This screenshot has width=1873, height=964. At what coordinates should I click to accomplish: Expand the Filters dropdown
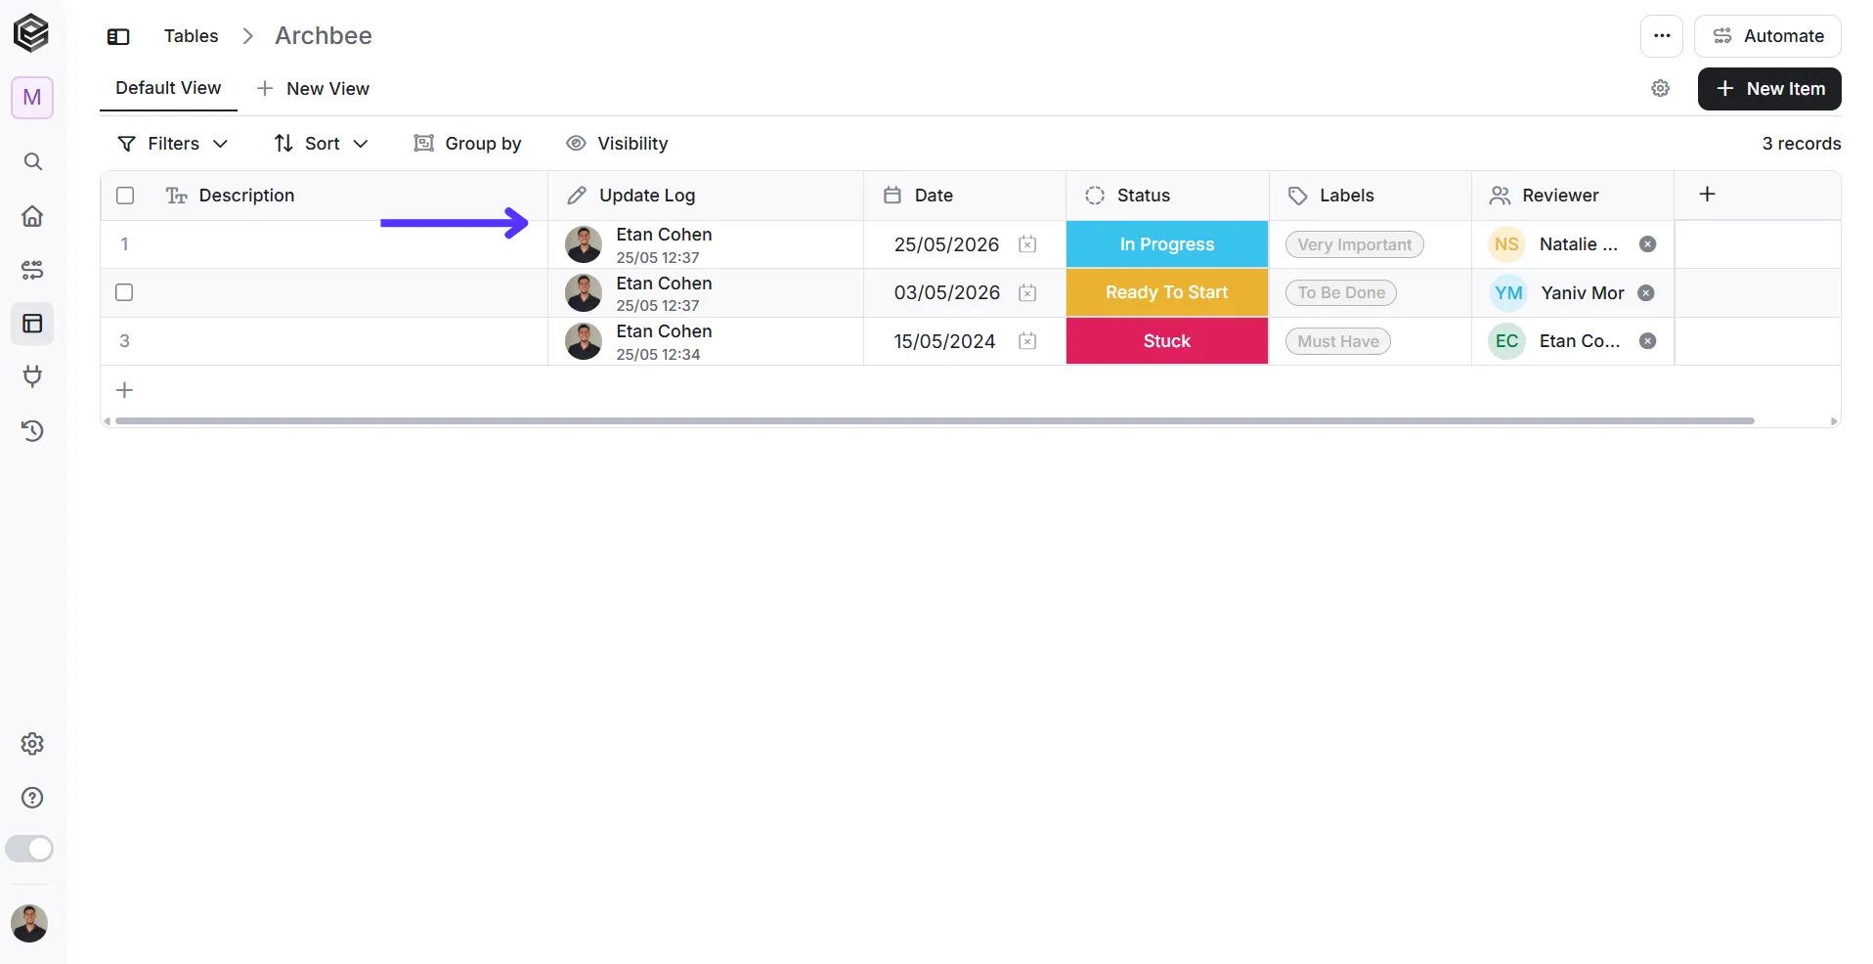[172, 144]
